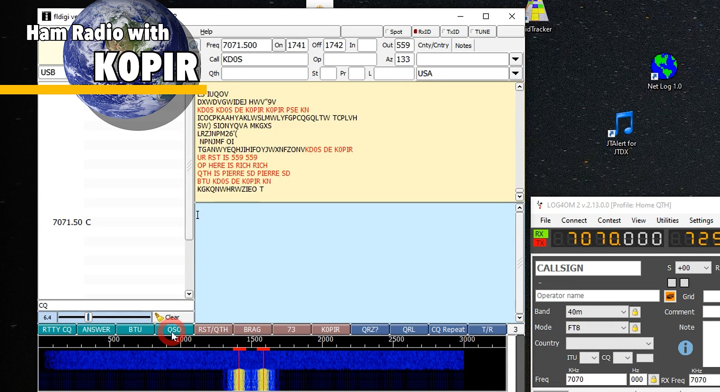Open the Settings menu in Log4OM

(701, 220)
